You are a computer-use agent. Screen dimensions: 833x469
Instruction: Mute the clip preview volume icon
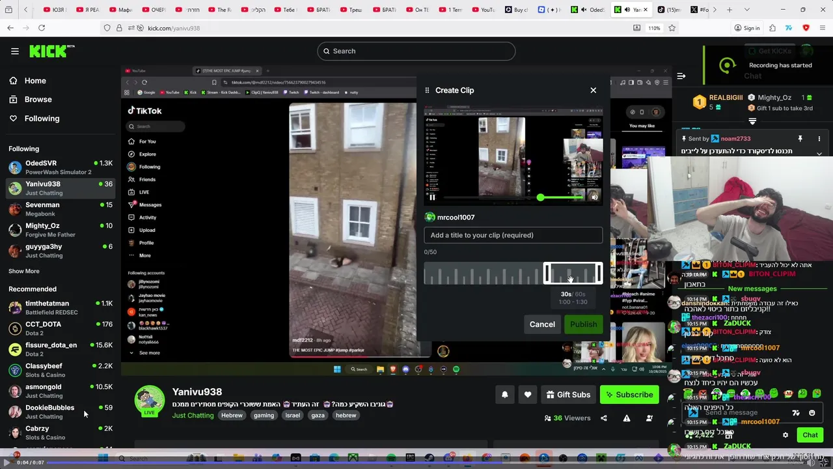pyautogui.click(x=594, y=197)
